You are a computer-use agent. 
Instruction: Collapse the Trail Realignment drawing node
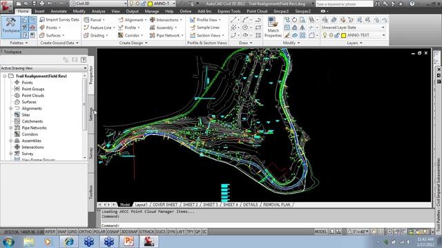(x=5, y=76)
